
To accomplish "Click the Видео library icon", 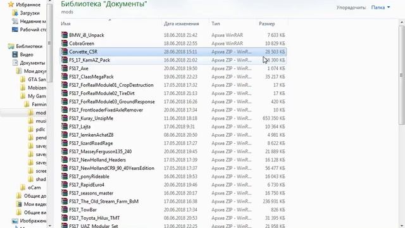I will click(x=15, y=54).
